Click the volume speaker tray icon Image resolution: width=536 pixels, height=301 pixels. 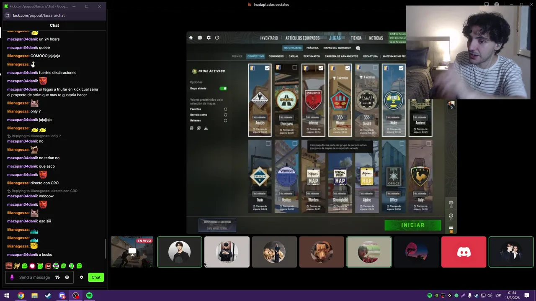pos(490,296)
